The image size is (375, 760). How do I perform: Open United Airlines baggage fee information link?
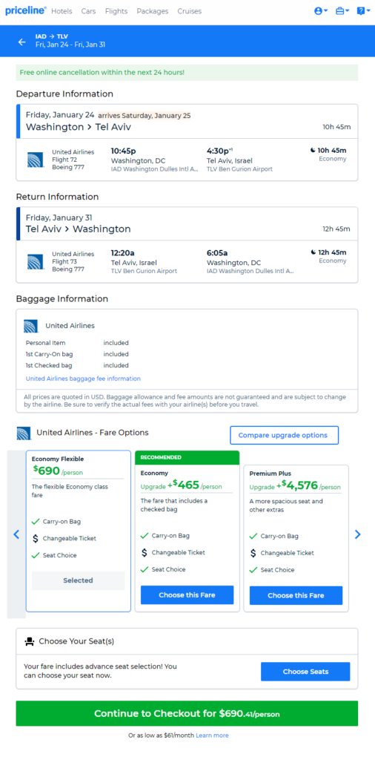pyautogui.click(x=83, y=379)
